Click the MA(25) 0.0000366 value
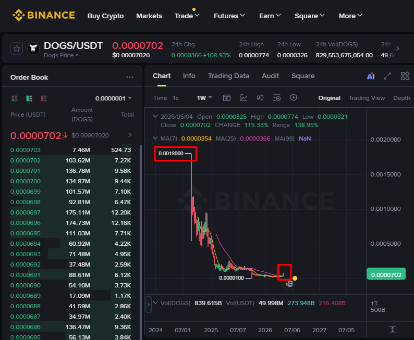 click(255, 138)
